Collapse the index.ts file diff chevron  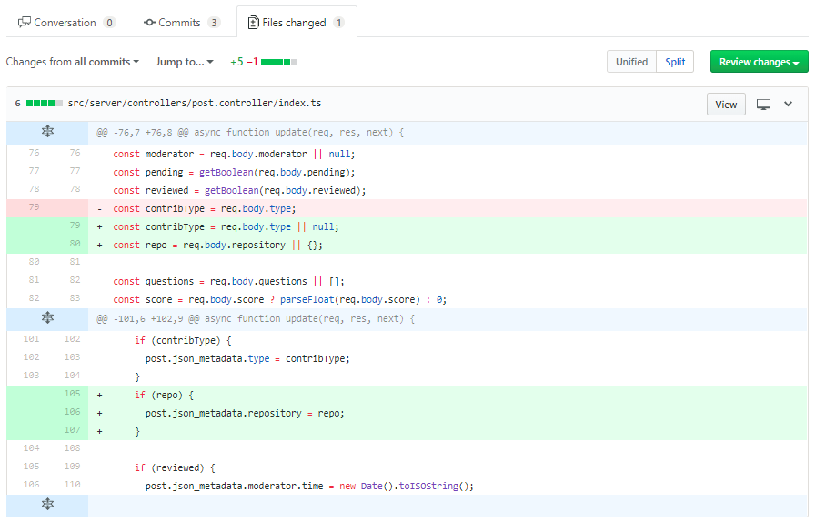click(788, 104)
